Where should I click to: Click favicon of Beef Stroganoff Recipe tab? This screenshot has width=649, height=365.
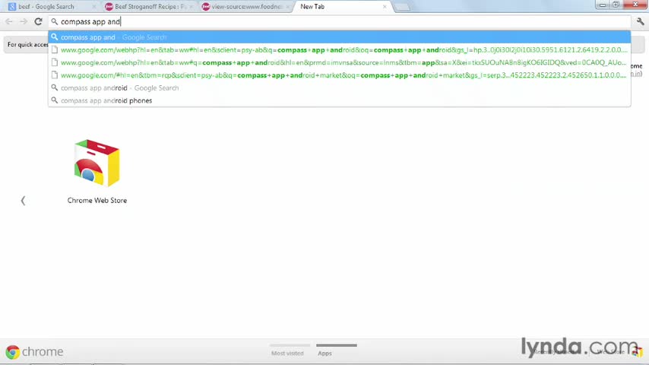[109, 7]
